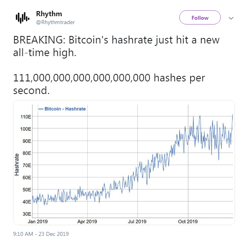Screen dimensions: 248x241
Task: Click the 110E y-axis tick label
Action: 25,117
